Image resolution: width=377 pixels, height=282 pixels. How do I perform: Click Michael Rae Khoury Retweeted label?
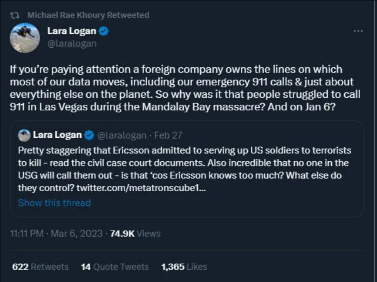(87, 15)
